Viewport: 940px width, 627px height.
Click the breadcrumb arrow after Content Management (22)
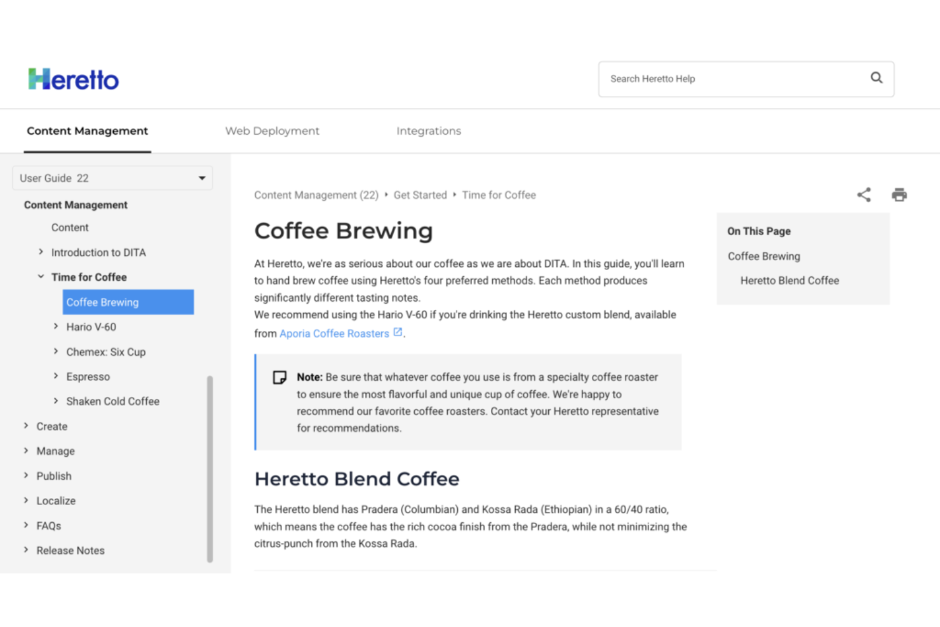tap(386, 195)
